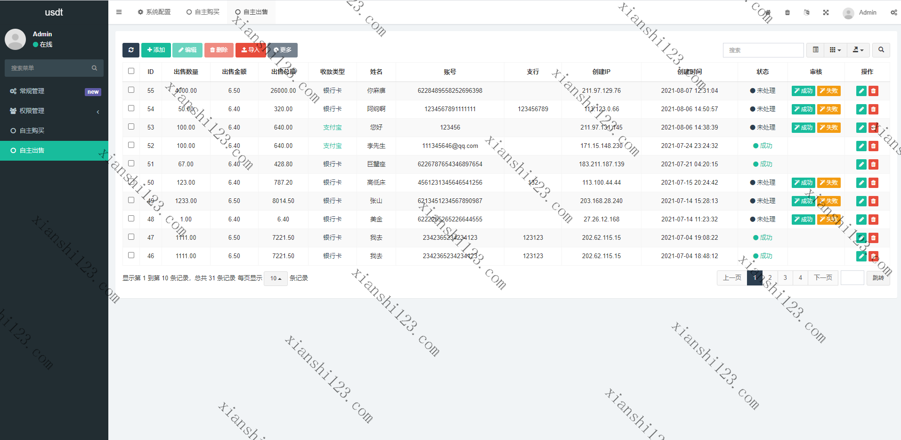Click the pencil edit icon for ID 48
Screen dimensions: 901x440
861,220
